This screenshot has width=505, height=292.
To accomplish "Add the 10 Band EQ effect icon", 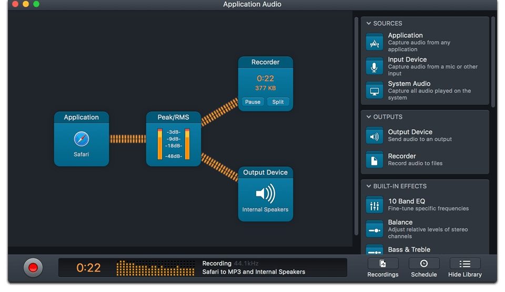I will coord(375,205).
